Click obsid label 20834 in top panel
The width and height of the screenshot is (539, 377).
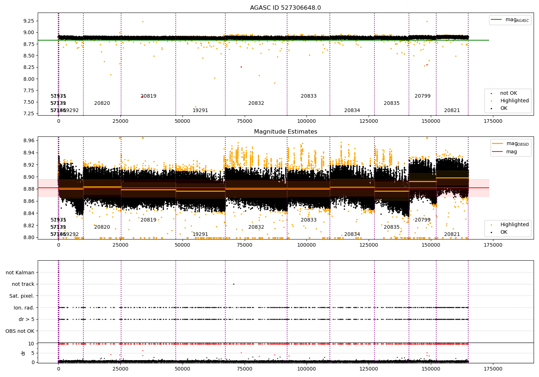(352, 111)
